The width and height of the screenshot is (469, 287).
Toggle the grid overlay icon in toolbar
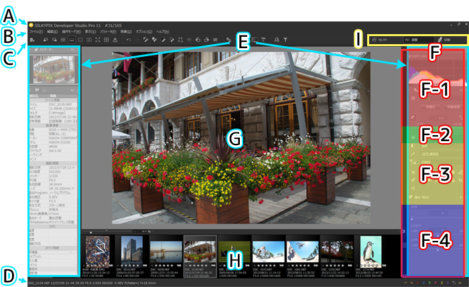pyautogui.click(x=106, y=39)
